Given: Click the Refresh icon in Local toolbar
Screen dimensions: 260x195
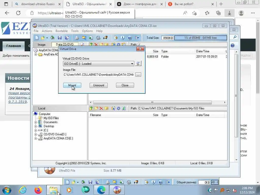Looking at the screenshot, I should click(x=124, y=108).
